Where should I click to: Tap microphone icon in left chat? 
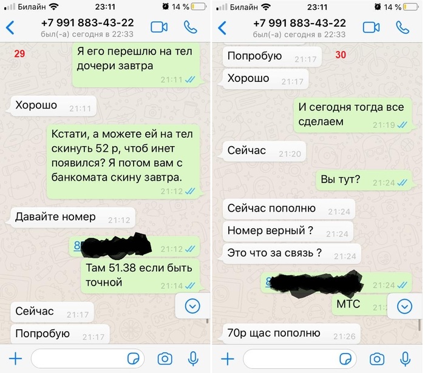click(193, 358)
